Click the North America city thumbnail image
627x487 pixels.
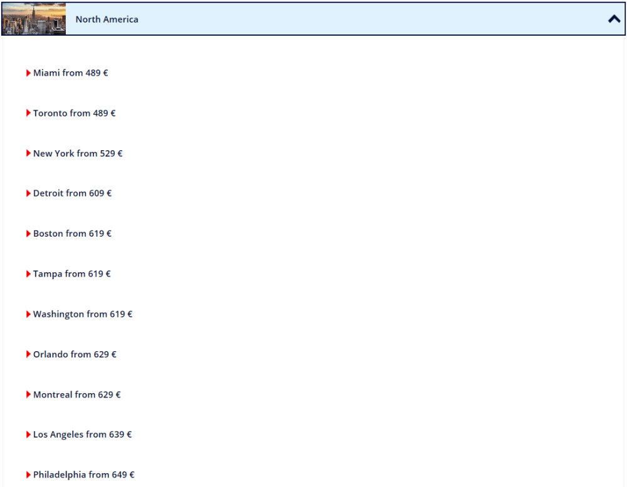pos(34,19)
